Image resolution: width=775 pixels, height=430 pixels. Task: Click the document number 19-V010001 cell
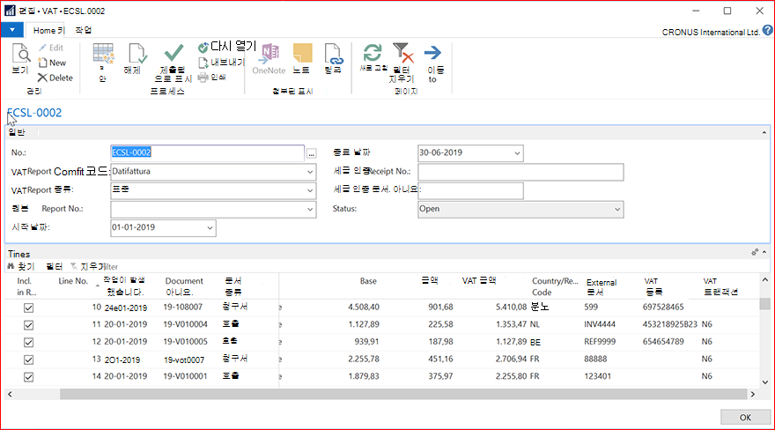point(185,376)
